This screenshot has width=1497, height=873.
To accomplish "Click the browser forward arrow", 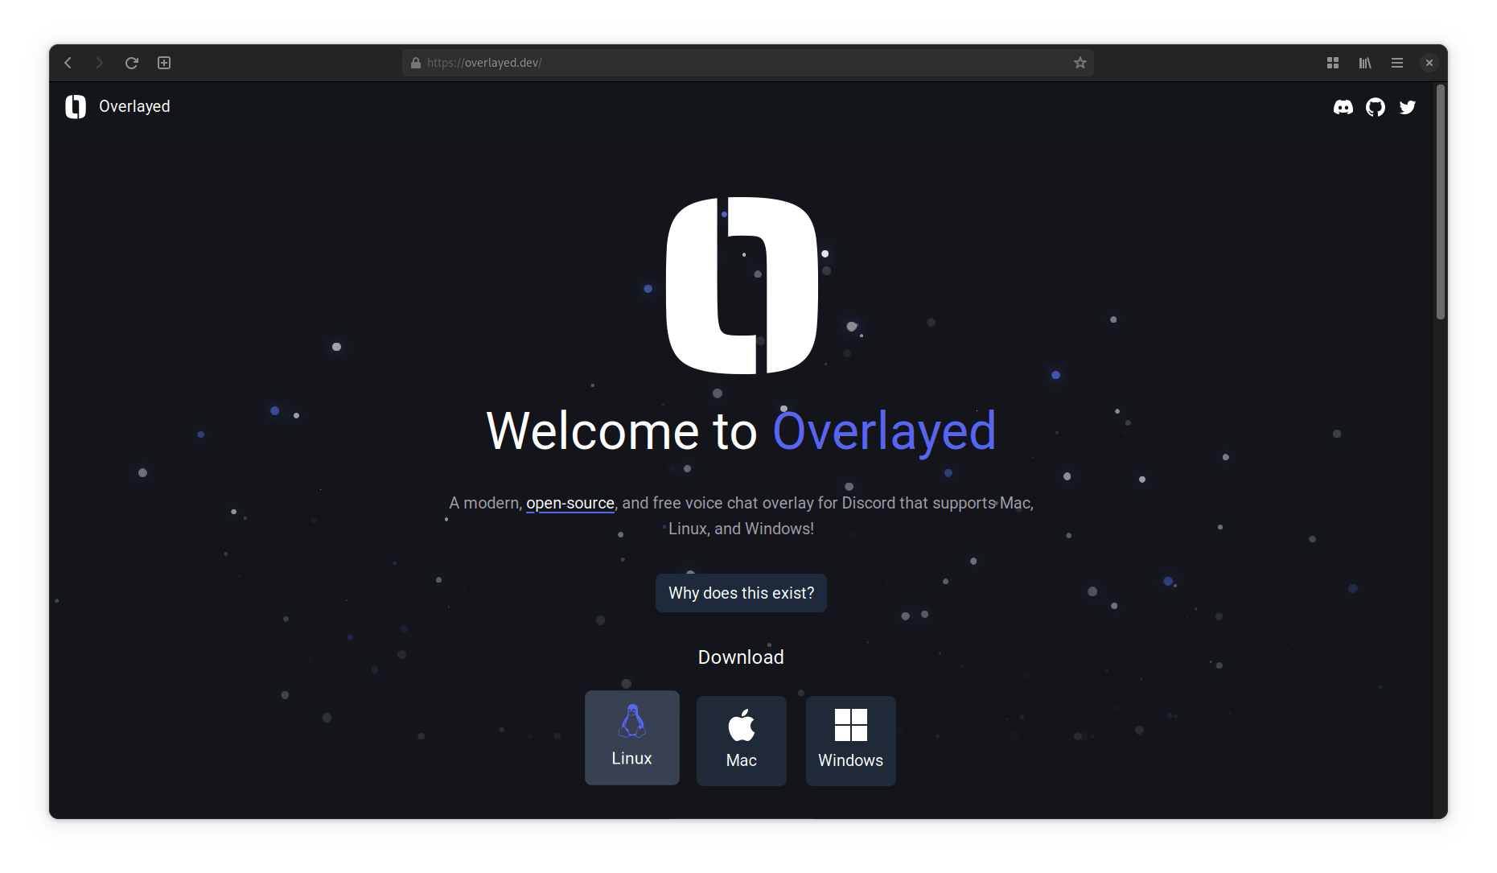I will pyautogui.click(x=99, y=63).
